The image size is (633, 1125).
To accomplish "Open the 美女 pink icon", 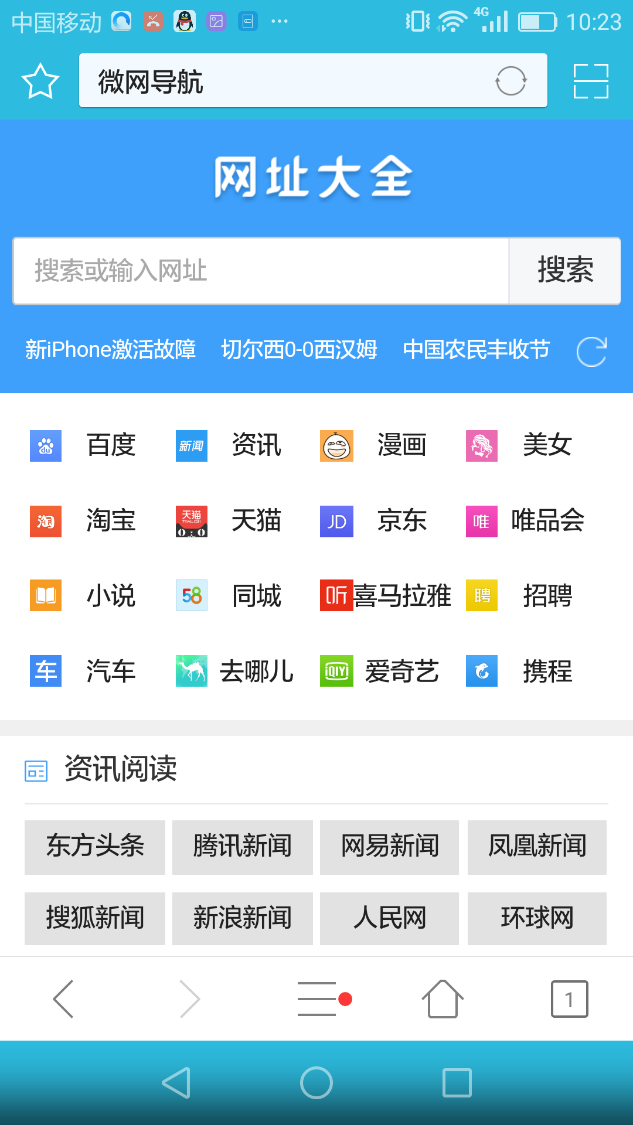I will point(482,446).
